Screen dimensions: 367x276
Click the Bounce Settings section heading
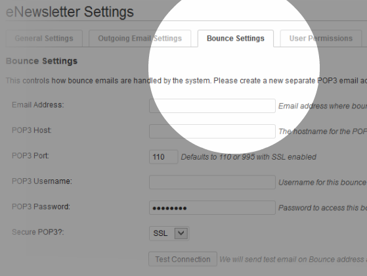[x=41, y=61]
